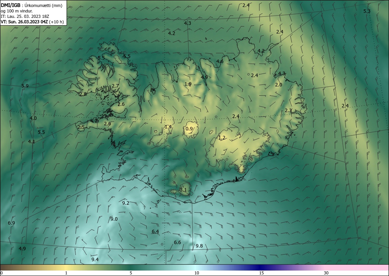Click the 4.0 value label
389x276 pixels.
33,118
